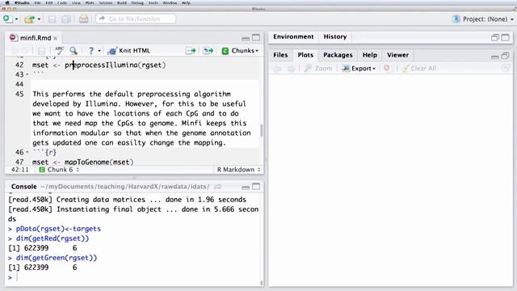This screenshot has height=291, width=517.
Task: Focus the Go to file/function field
Action: pyautogui.click(x=136, y=19)
